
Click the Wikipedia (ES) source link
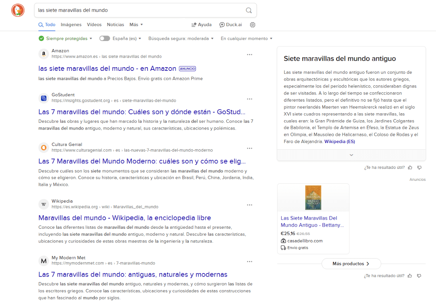pyautogui.click(x=340, y=142)
